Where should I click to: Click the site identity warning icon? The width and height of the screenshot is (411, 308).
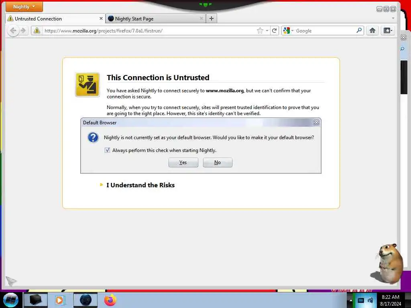click(37, 30)
